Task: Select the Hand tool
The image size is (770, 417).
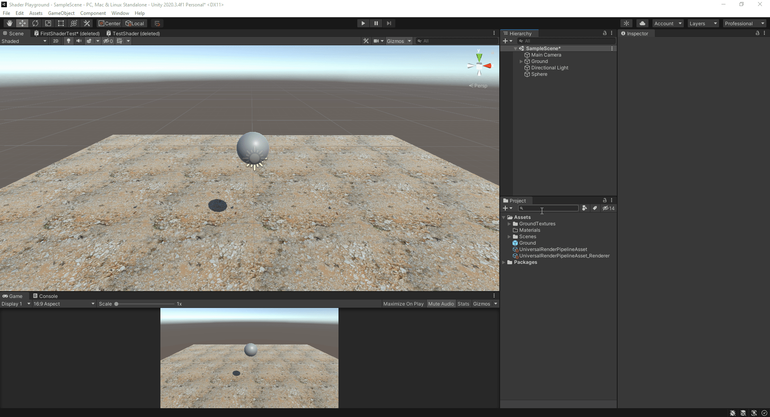Action: pyautogui.click(x=10, y=23)
